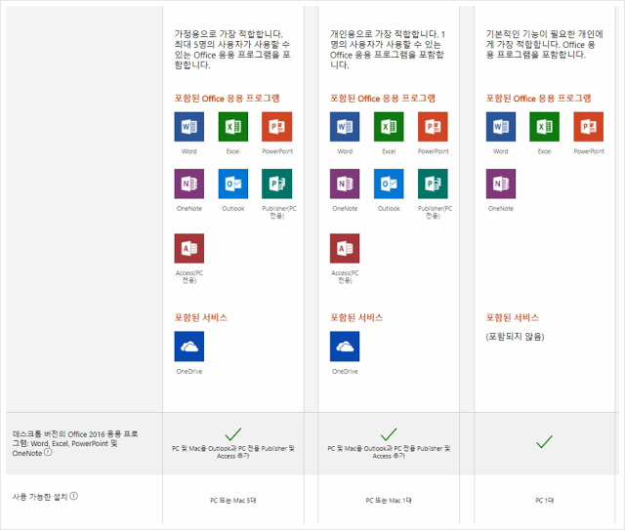Click the Access icon in the personal plan column
This screenshot has height=530, width=625.
tap(345, 248)
